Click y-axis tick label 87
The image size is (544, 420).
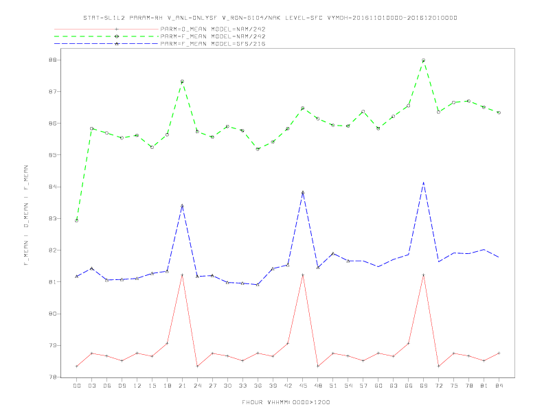click(x=52, y=91)
